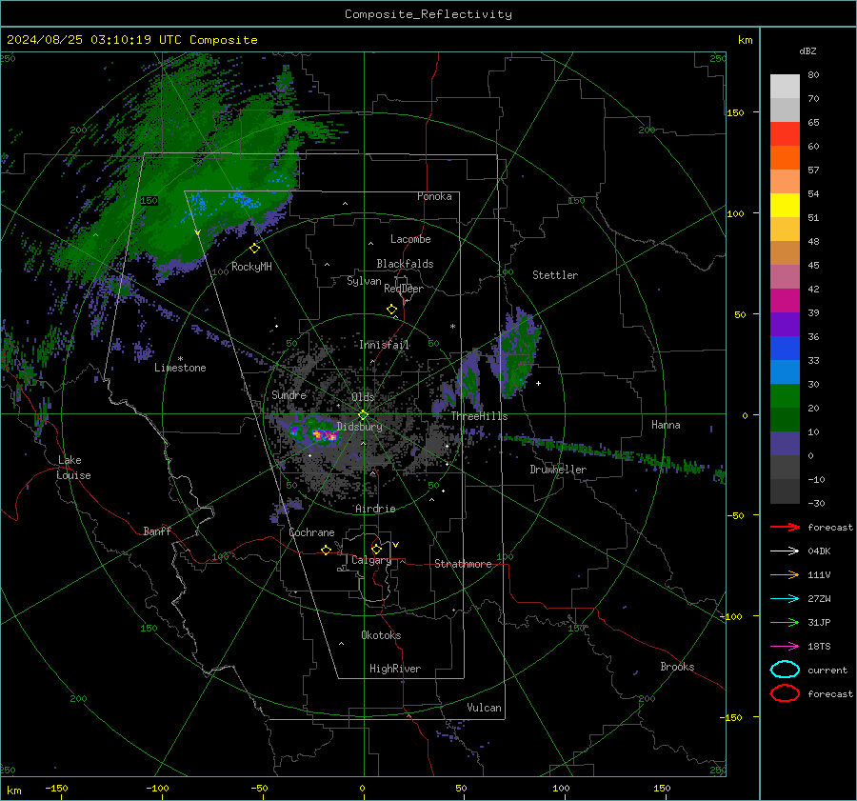Click the yellow radar-site diamond at Olds
This screenshot has width=857, height=801.
tap(363, 414)
